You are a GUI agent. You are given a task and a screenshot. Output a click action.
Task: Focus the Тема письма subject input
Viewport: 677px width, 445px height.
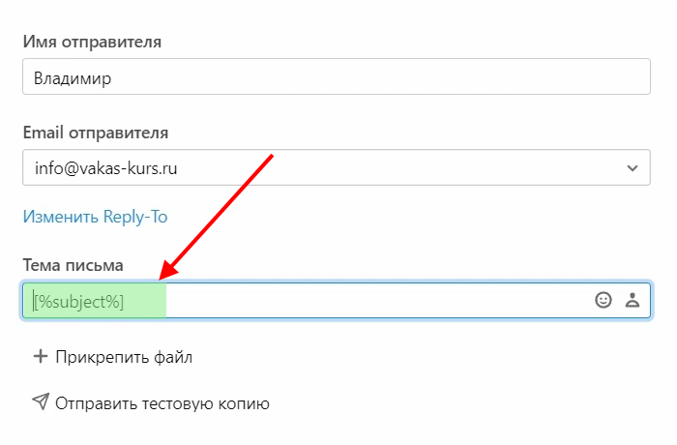377,301
